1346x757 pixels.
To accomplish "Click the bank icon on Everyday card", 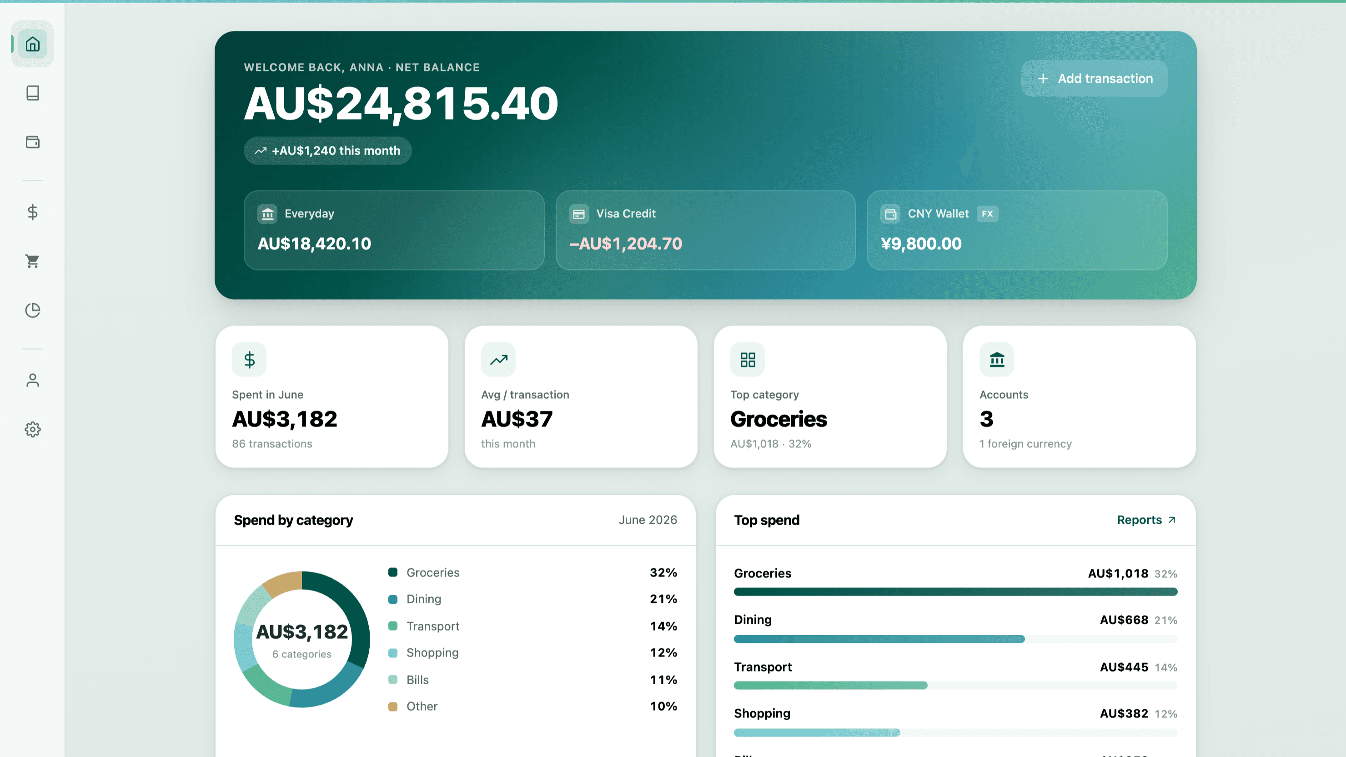I will [x=267, y=214].
